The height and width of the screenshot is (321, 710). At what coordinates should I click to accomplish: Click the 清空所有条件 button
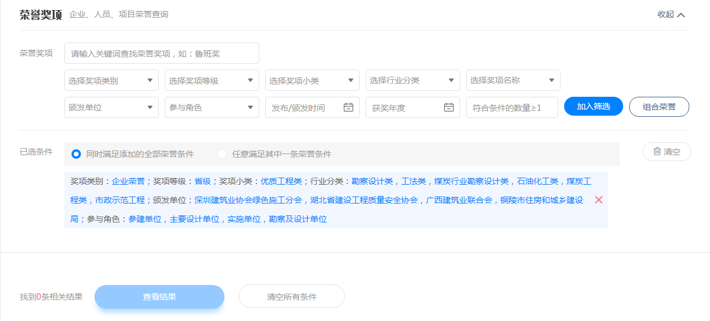click(x=292, y=297)
